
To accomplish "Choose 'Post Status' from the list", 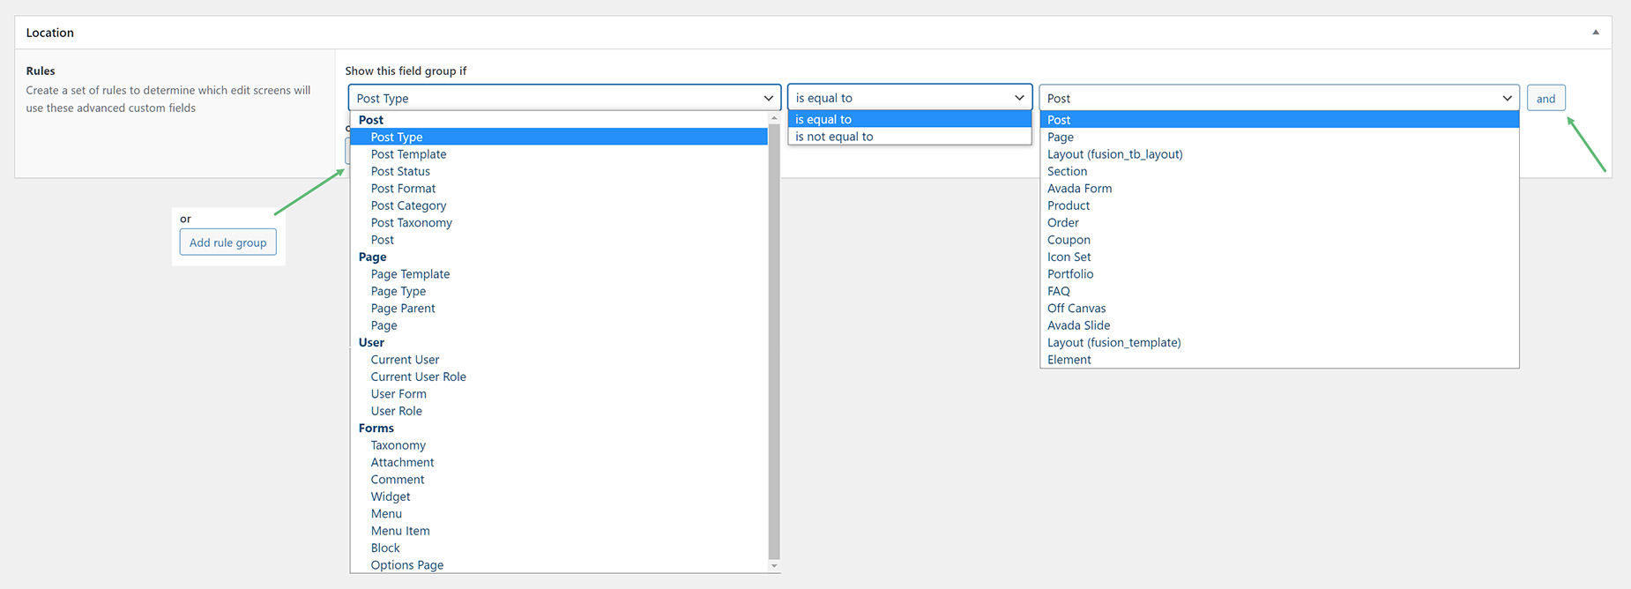I will [559, 171].
